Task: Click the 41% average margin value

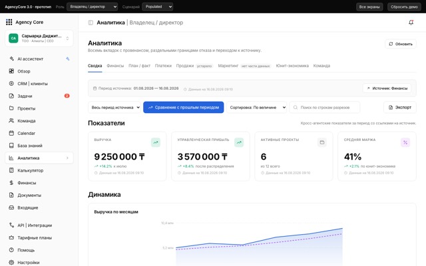Action: (x=353, y=157)
